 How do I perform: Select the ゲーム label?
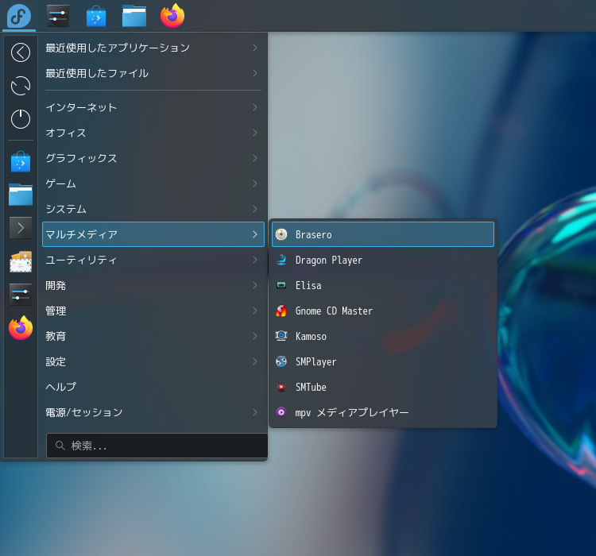tap(61, 184)
